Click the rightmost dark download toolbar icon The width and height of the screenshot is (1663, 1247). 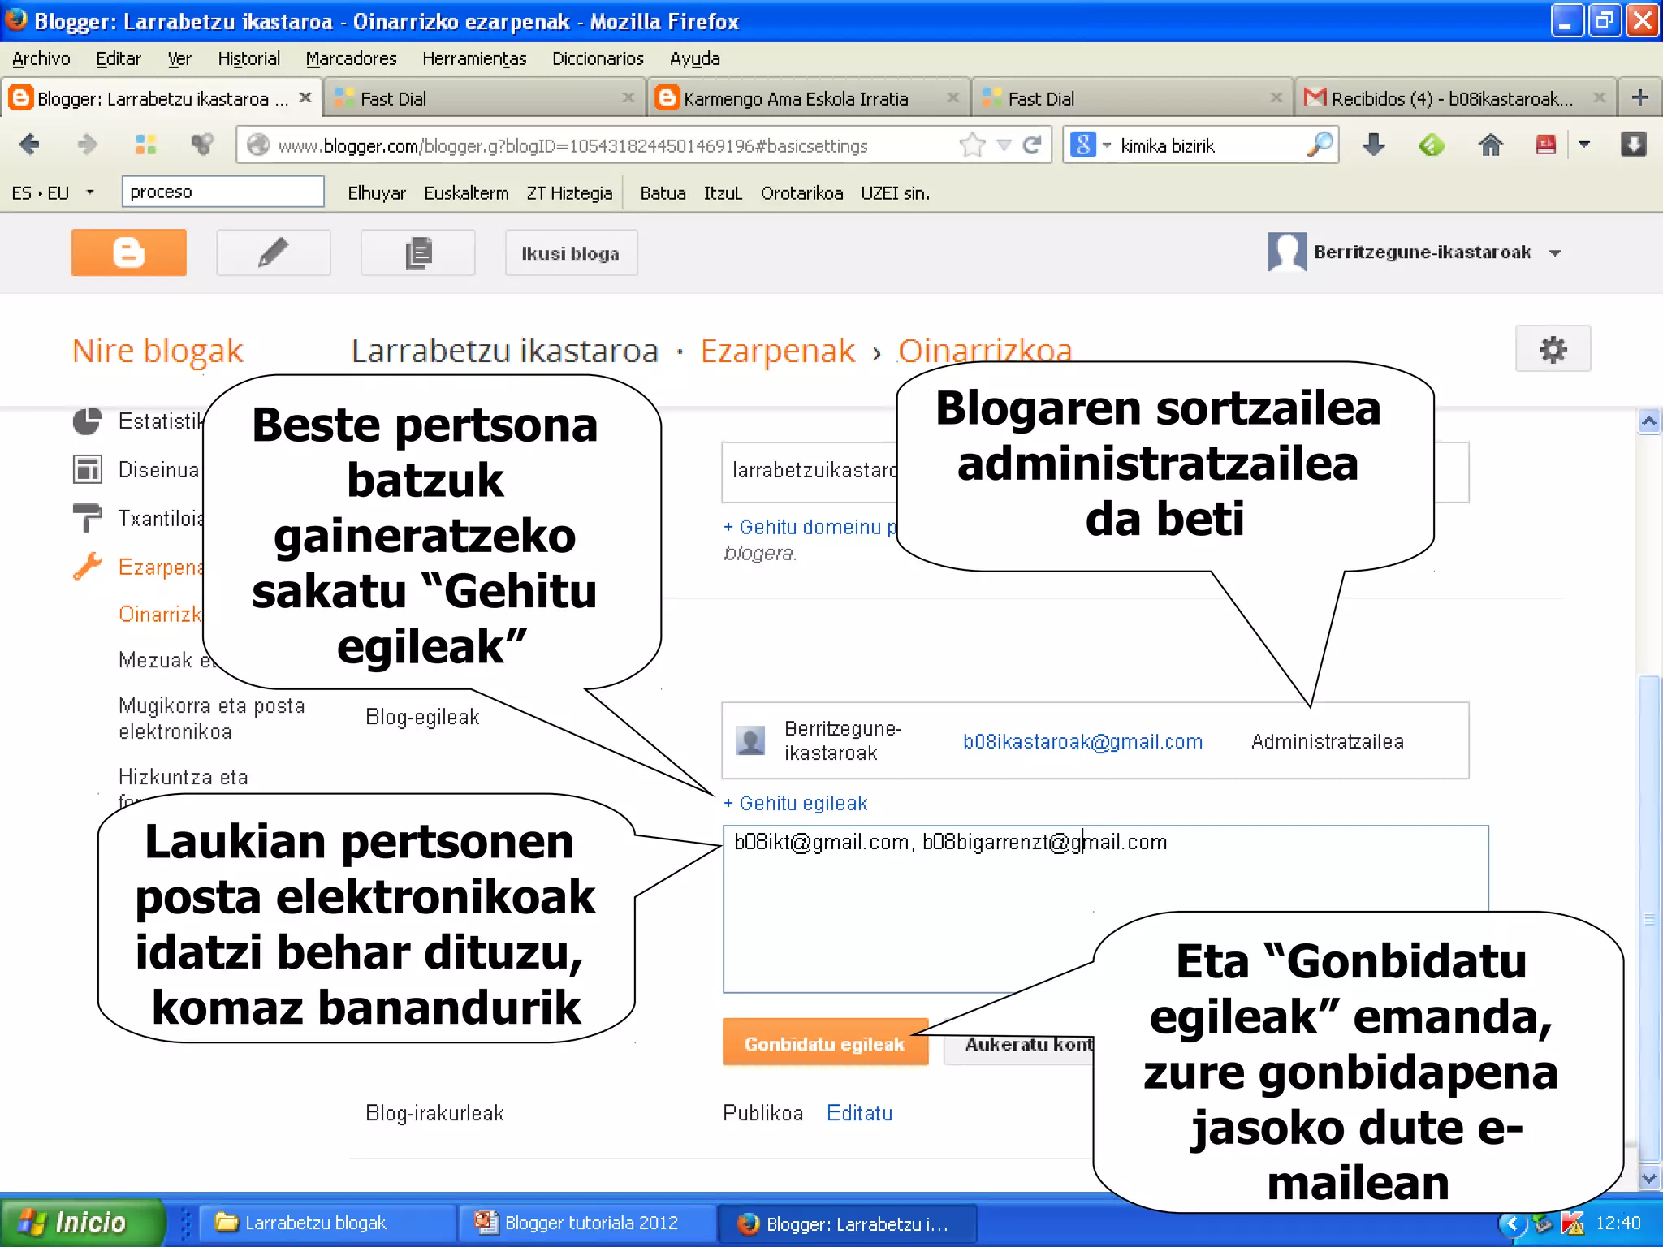click(x=1633, y=145)
